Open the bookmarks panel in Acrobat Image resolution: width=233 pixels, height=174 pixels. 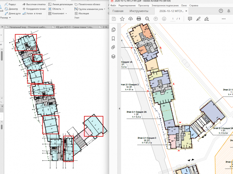click(113, 39)
